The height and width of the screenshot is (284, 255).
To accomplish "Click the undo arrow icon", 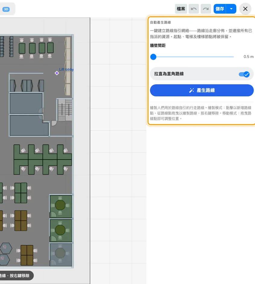I will click(x=193, y=9).
